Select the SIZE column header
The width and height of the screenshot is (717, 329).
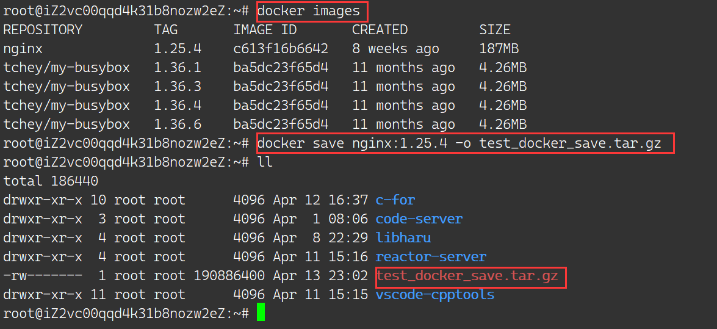[x=495, y=30]
